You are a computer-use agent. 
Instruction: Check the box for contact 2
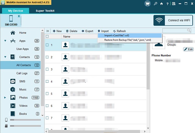[x=47, y=57]
